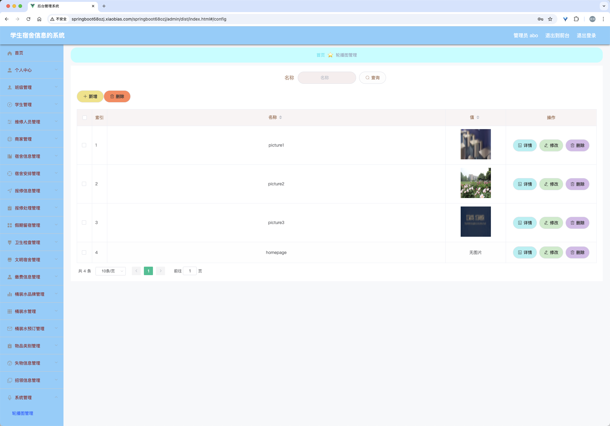The height and width of the screenshot is (426, 610).
Task: Open the browser extensions puzzle icon
Action: (576, 19)
